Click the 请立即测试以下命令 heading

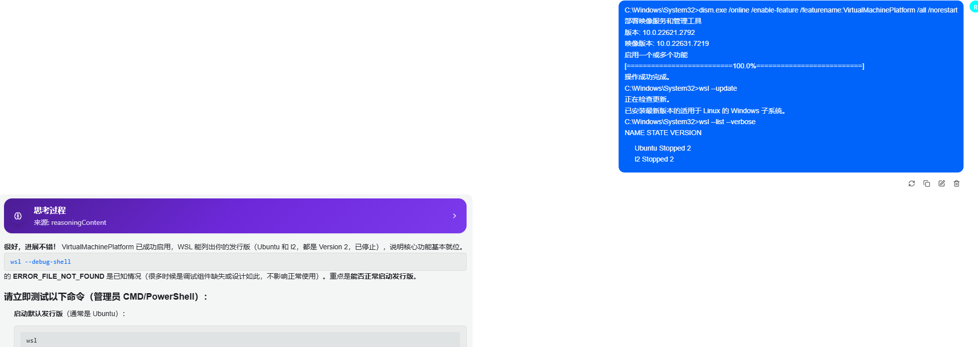(x=106, y=297)
